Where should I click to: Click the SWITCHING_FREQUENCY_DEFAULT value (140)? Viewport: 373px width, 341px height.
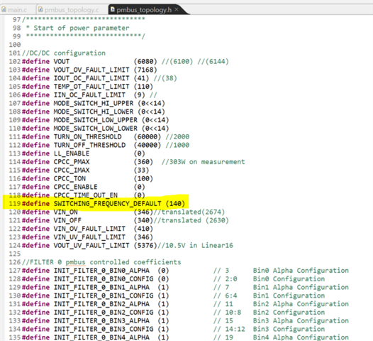point(175,204)
